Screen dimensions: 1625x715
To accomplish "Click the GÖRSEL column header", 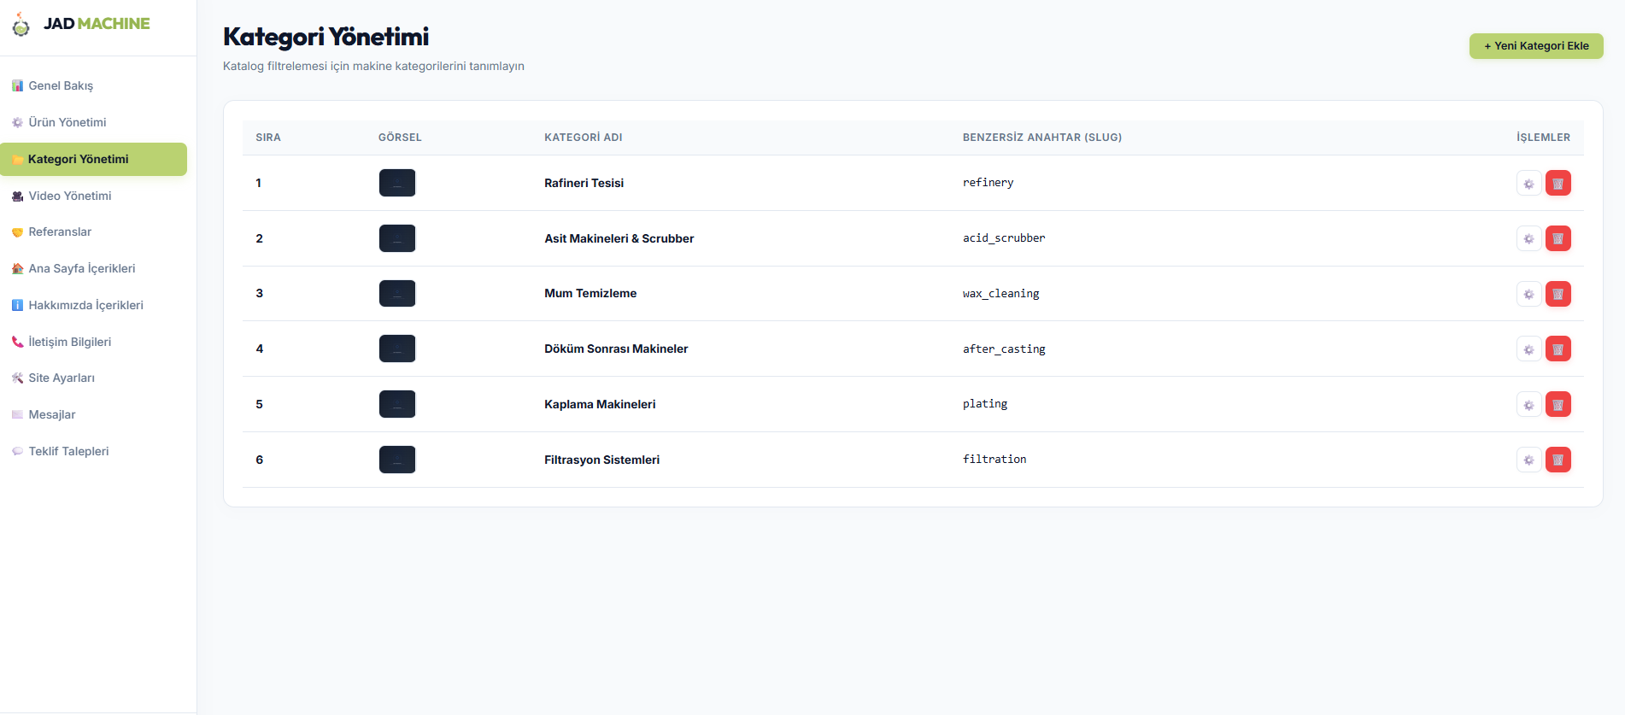I will 400,138.
